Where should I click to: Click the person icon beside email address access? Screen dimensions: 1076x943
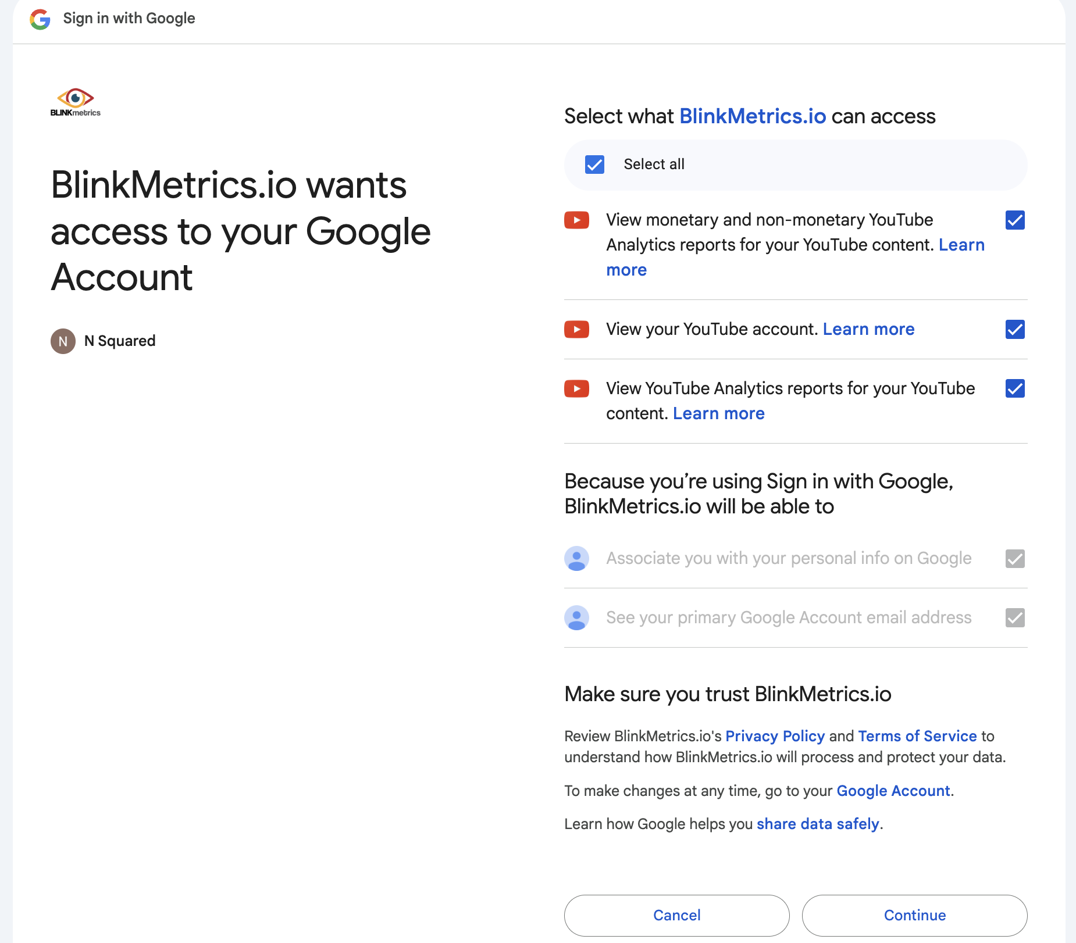coord(576,617)
